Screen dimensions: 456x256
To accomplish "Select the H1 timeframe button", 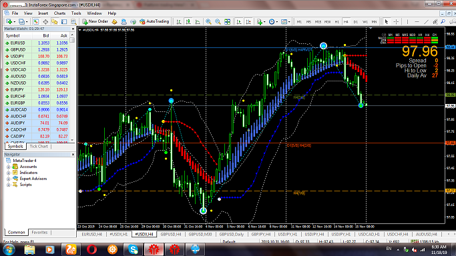I will [336, 22].
